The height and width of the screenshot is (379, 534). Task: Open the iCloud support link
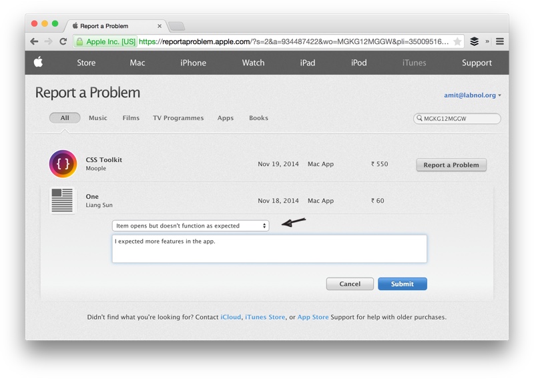(230, 317)
